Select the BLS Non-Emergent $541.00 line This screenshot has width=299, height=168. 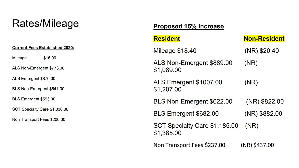38,89
